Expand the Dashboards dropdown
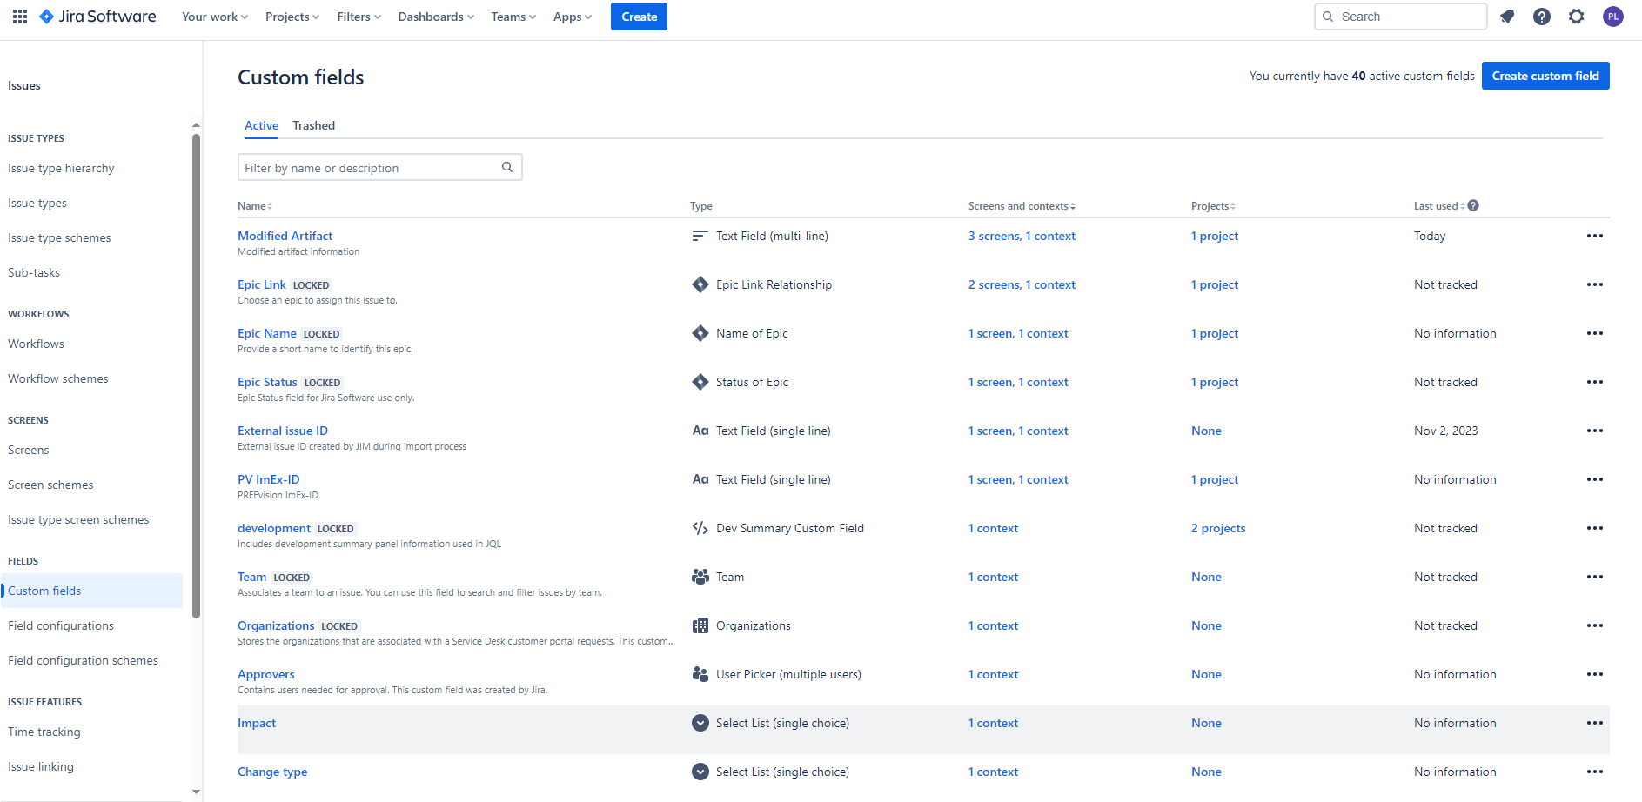The height and width of the screenshot is (802, 1642). tap(436, 17)
